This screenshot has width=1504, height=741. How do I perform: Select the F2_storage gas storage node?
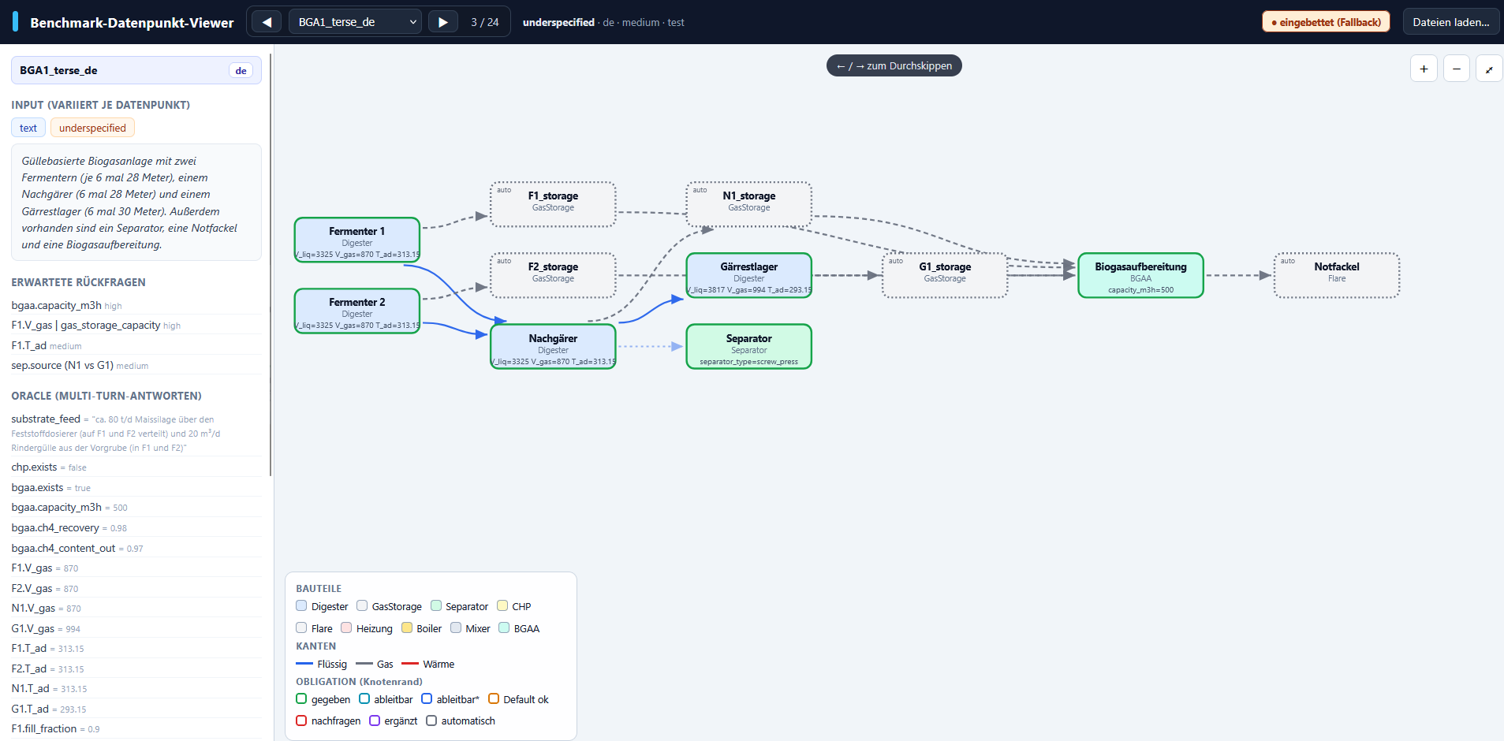(x=553, y=275)
